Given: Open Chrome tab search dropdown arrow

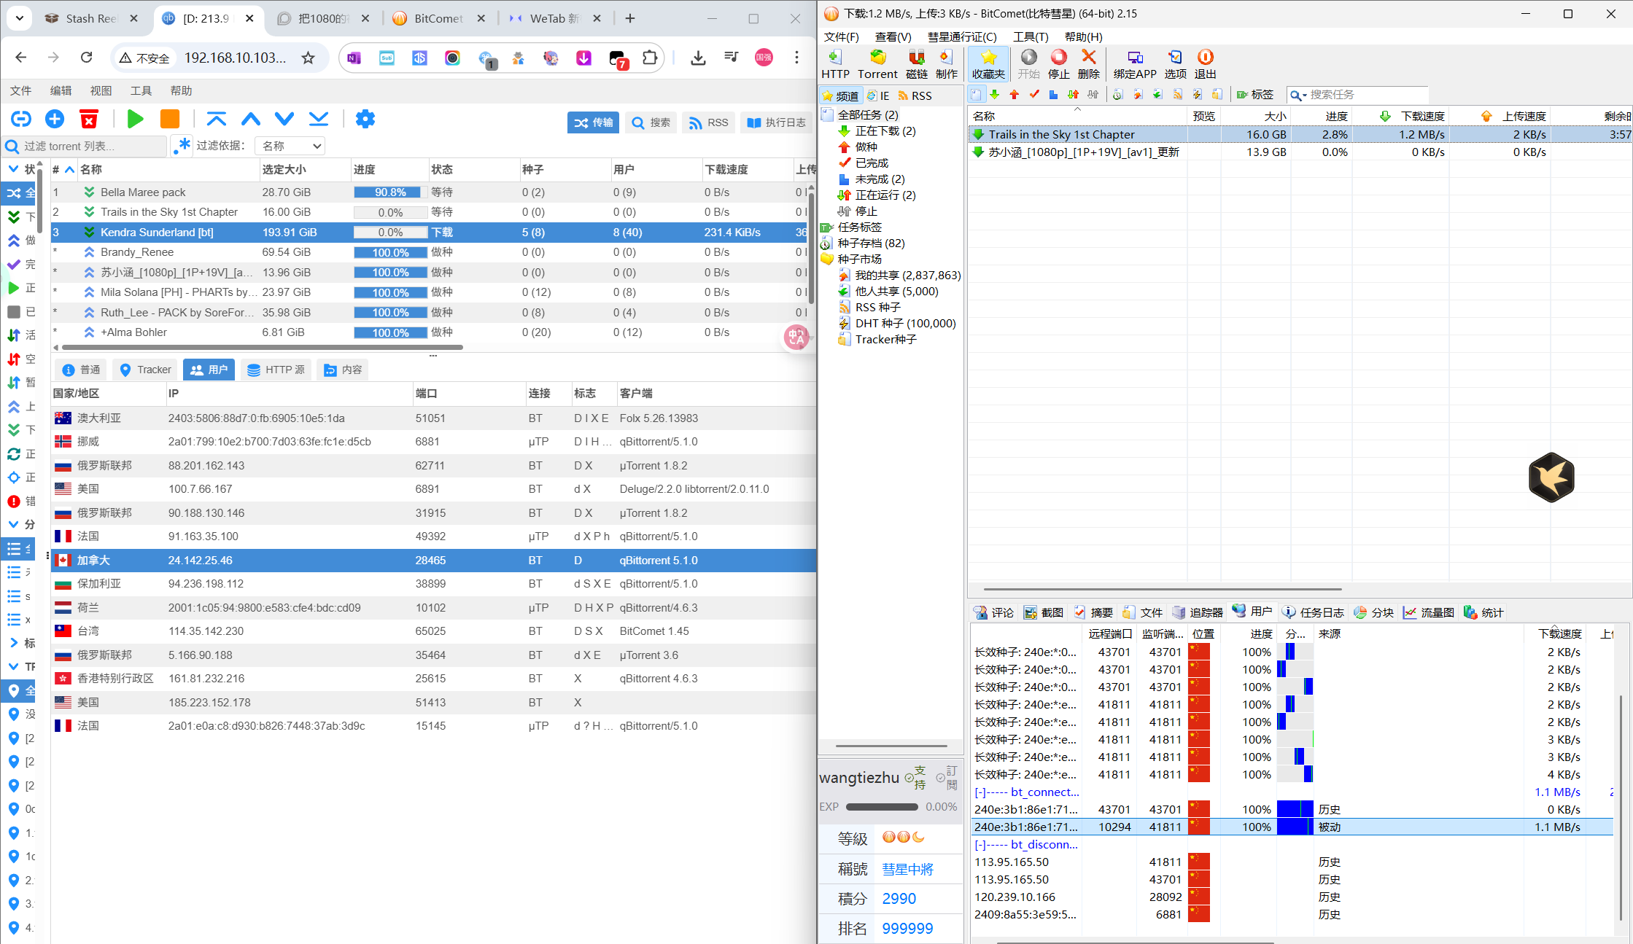Looking at the screenshot, I should [x=20, y=18].
